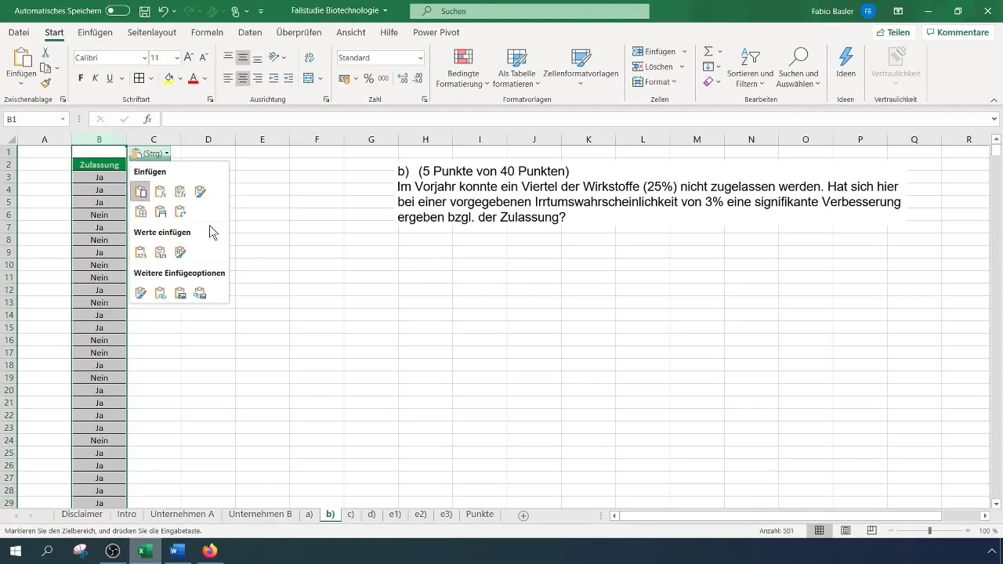
Task: Choose Paste as Picture option
Action: (x=180, y=293)
